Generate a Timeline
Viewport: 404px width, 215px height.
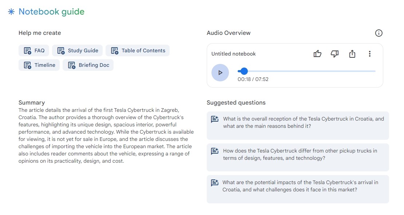[x=39, y=65]
